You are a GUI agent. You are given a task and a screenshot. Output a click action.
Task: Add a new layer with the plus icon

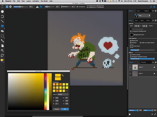click(152, 114)
